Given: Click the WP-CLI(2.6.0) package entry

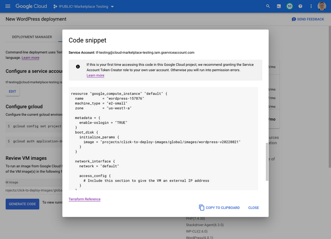Looking at the screenshot, I should 197,231.
